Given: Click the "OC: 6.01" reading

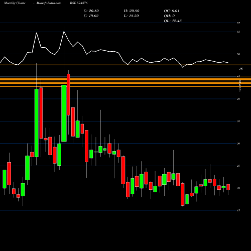Looking at the screenshot, I should [x=172, y=11].
